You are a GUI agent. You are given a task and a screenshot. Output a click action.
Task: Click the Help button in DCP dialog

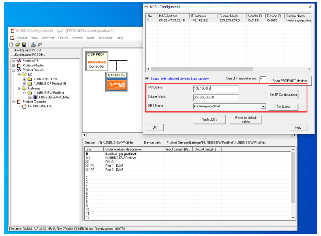298,127
